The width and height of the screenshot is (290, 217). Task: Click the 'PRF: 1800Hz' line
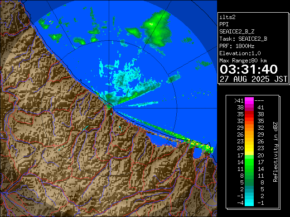pyautogui.click(x=237, y=46)
